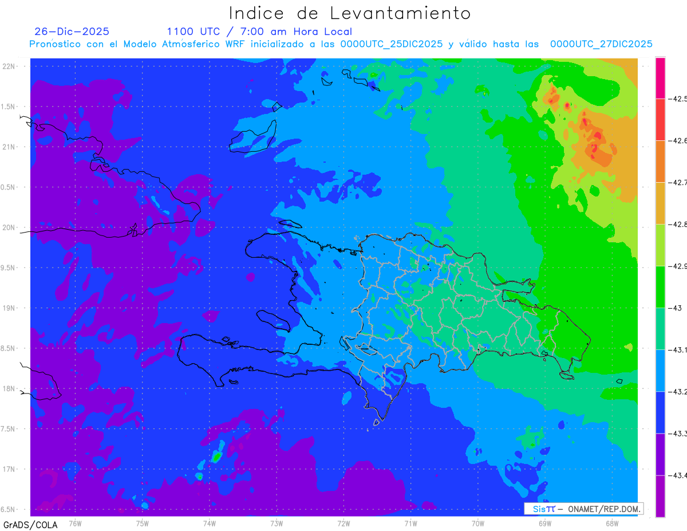The height and width of the screenshot is (531, 687).
Task: Click the '-43.2' legend value
Action: (678, 391)
